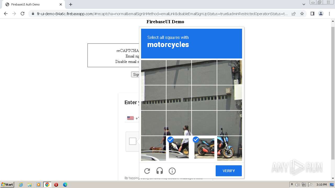Share this page via the address bar icon
The height and width of the screenshot is (188, 335).
click(x=294, y=14)
